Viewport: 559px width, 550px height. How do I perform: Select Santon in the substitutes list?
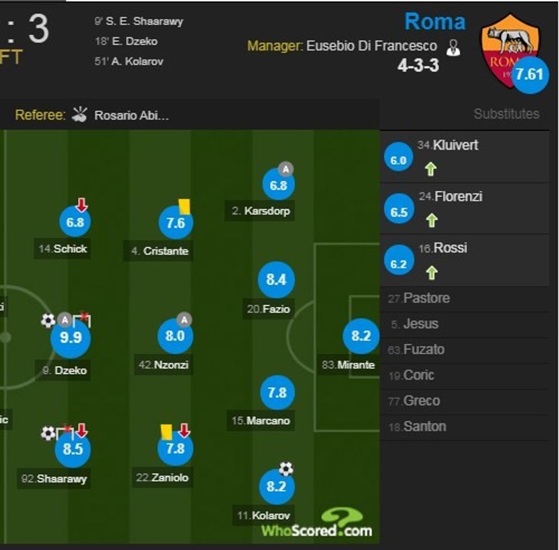(x=424, y=427)
